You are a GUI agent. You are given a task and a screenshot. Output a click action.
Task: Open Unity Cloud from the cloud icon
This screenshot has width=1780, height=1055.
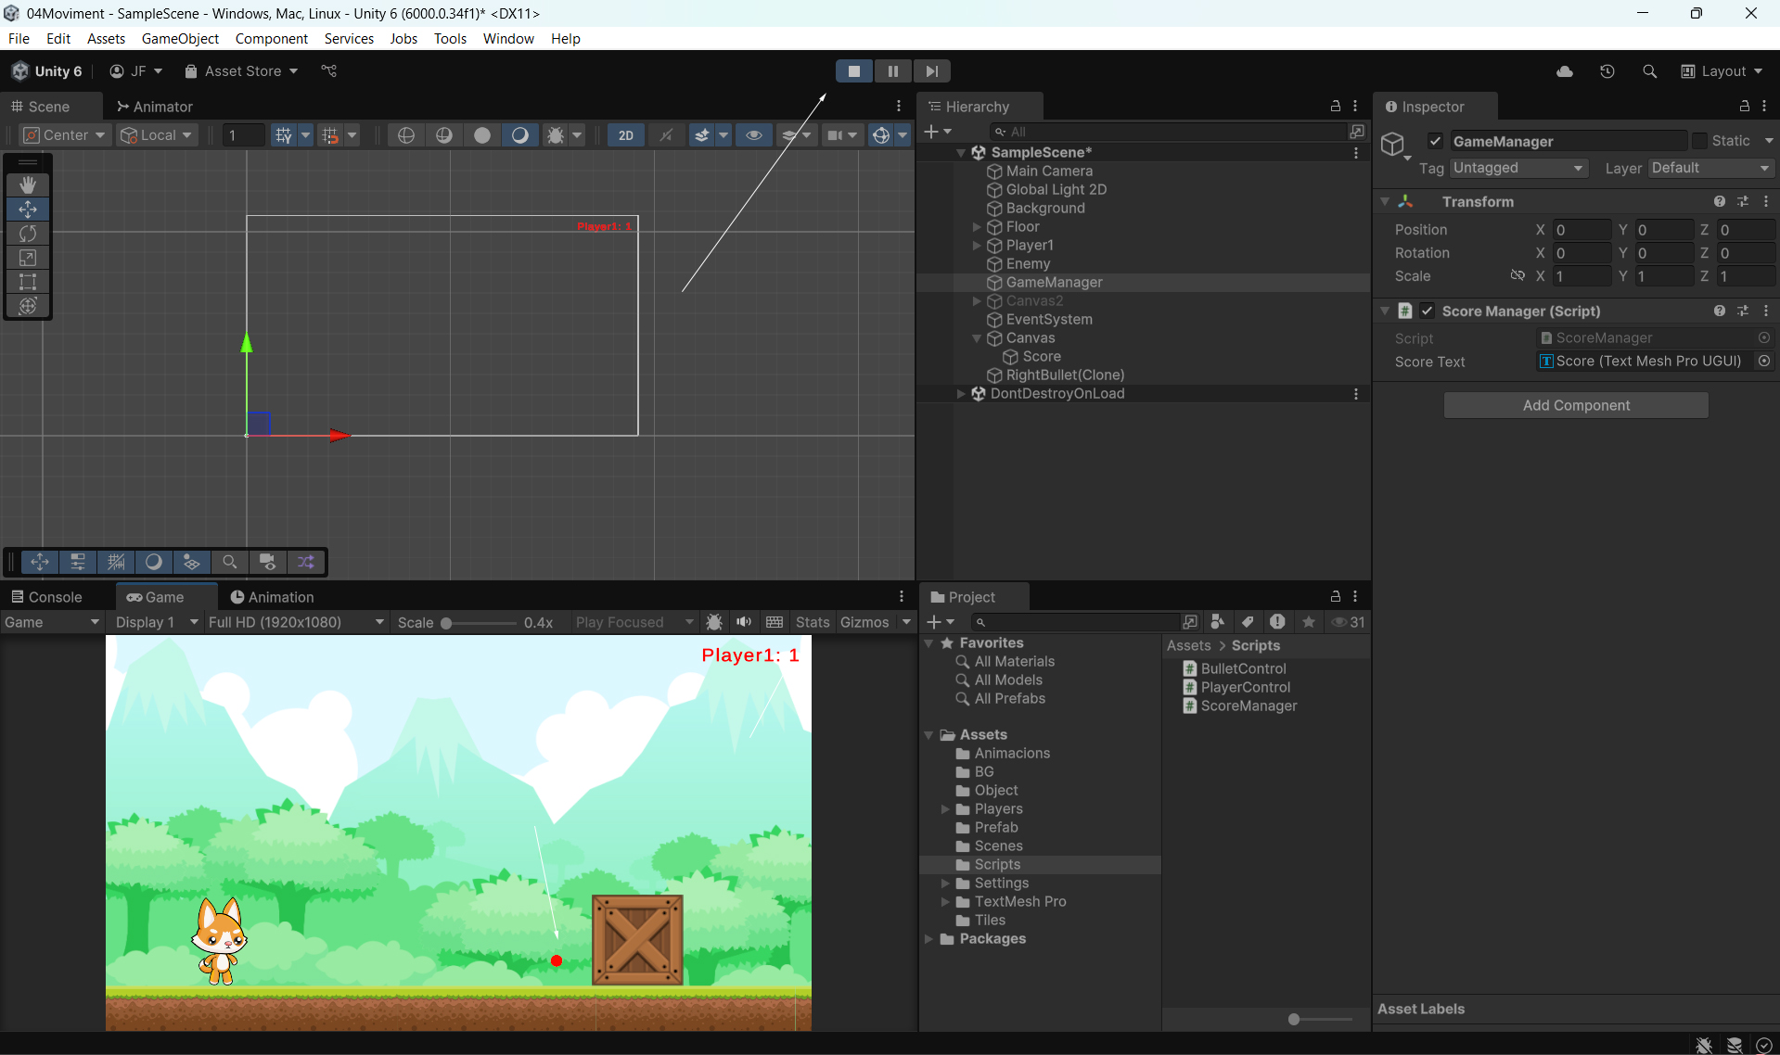[x=1564, y=71]
